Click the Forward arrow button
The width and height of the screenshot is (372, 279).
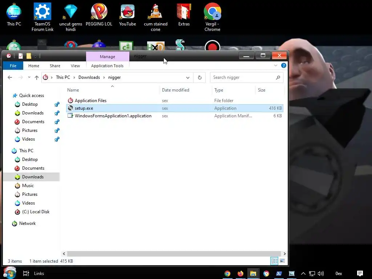pyautogui.click(x=21, y=77)
